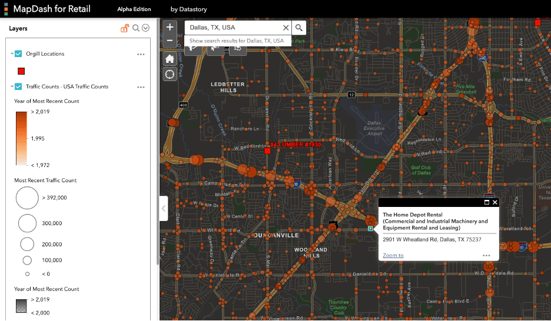Click the 'Five Mile Greenbelt' map label
The image size is (551, 321).
[x=466, y=89]
